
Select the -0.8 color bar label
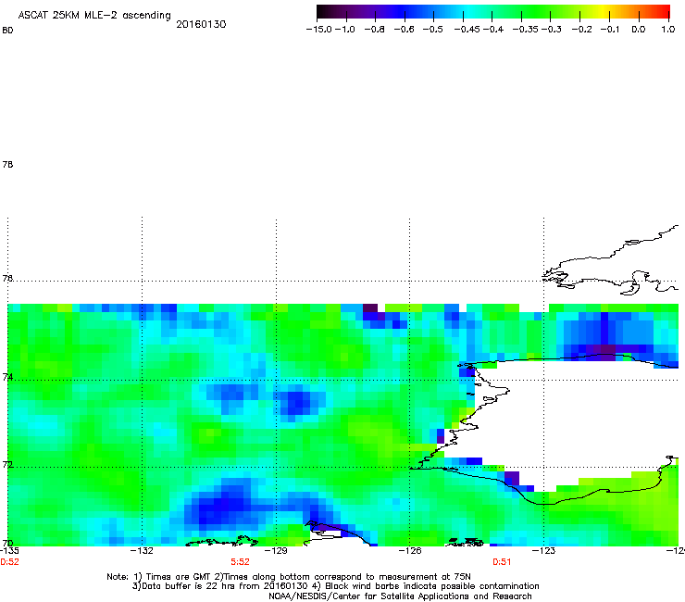click(374, 30)
